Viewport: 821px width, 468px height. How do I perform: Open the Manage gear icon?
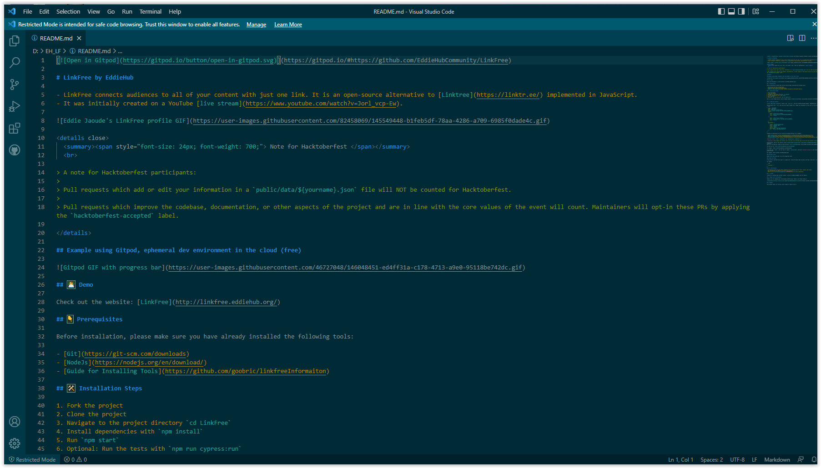pos(14,443)
